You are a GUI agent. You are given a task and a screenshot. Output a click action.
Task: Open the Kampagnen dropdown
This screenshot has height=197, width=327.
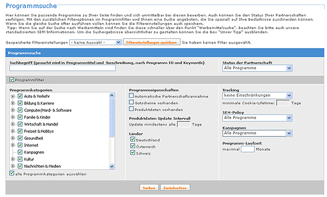tap(257, 133)
